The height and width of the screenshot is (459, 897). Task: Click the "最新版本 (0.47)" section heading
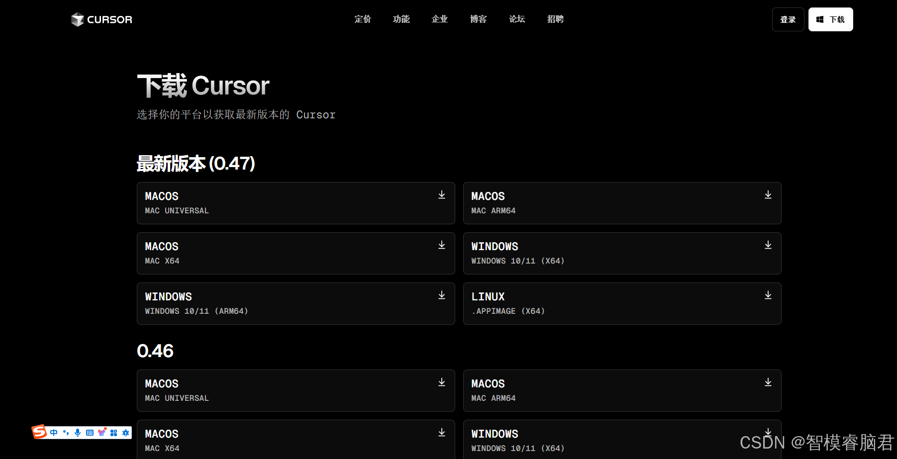pos(196,164)
